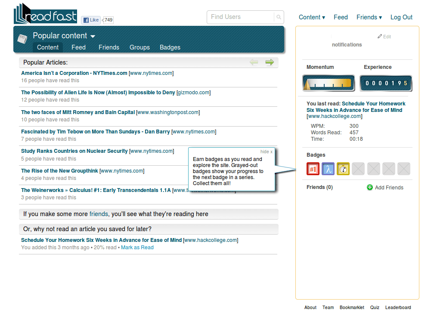Open Feed in top navigation
434x328 pixels.
coord(341,17)
